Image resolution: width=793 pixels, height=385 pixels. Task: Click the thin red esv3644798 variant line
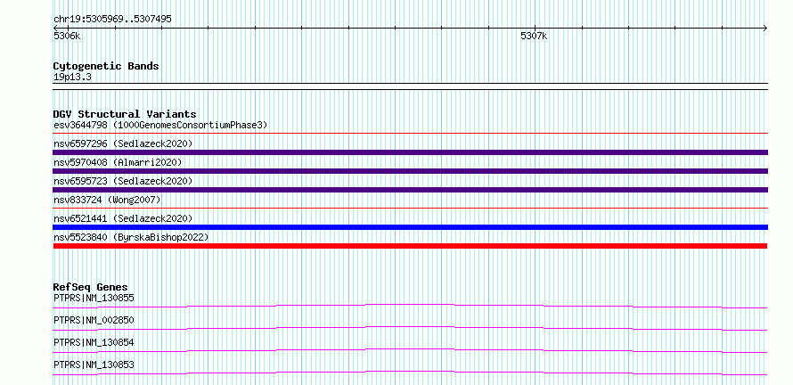coord(410,134)
